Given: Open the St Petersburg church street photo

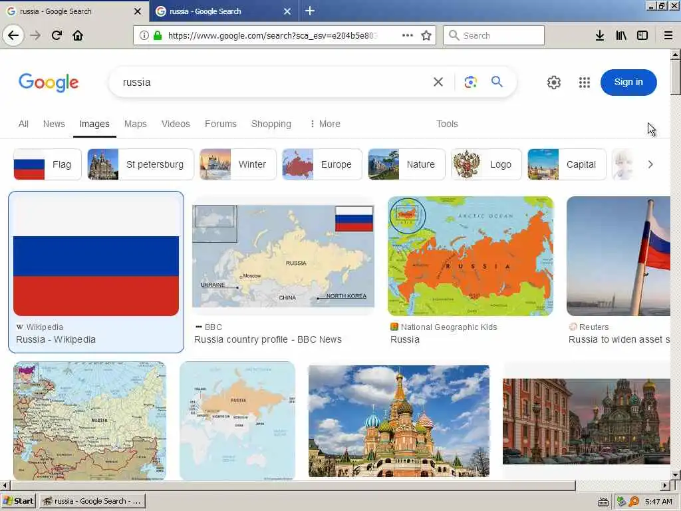Looking at the screenshot, I should click(587, 421).
